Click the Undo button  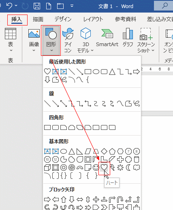(9, 6)
